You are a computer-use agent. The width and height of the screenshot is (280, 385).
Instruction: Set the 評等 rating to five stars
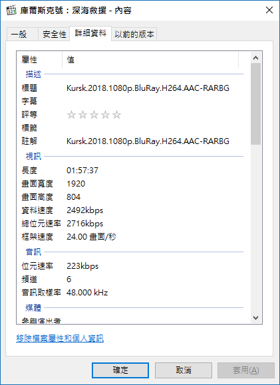coord(116,115)
